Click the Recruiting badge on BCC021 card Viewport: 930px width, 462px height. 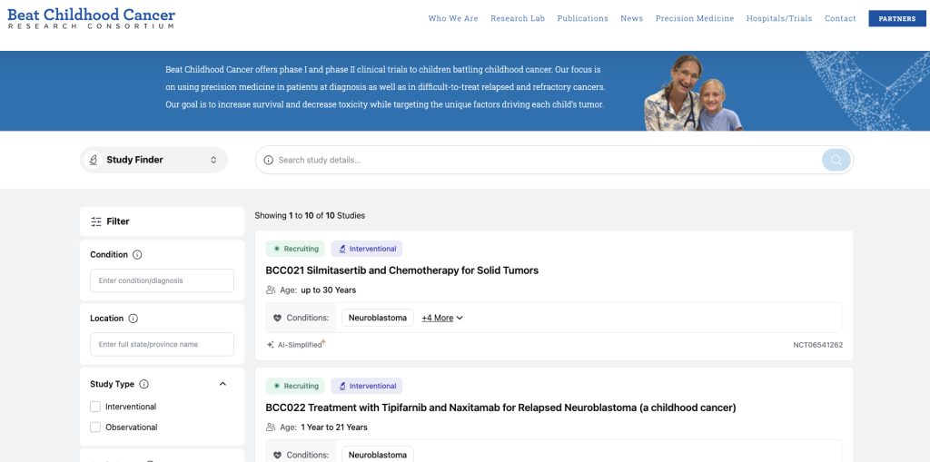[295, 249]
